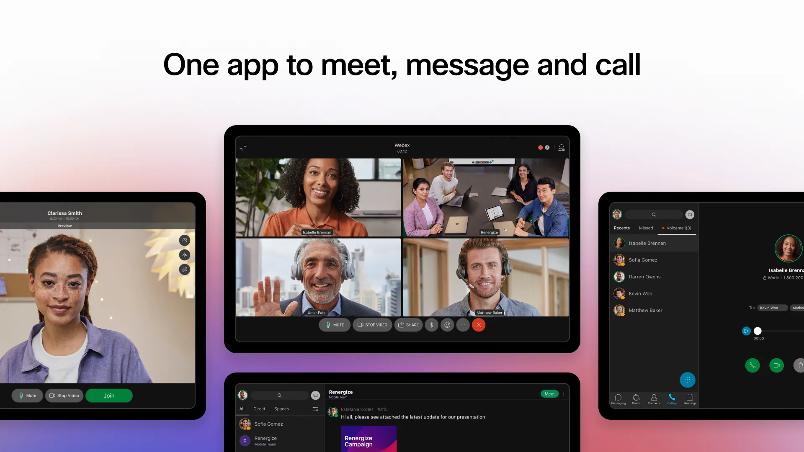Select Spaces tab in messaging panel
The width and height of the screenshot is (804, 452).
pos(282,408)
